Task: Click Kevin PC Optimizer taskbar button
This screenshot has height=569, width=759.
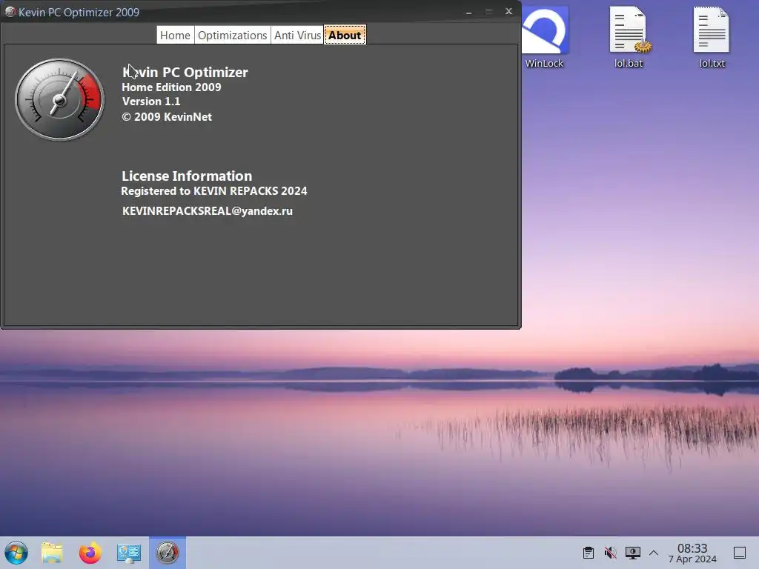Action: (168, 553)
